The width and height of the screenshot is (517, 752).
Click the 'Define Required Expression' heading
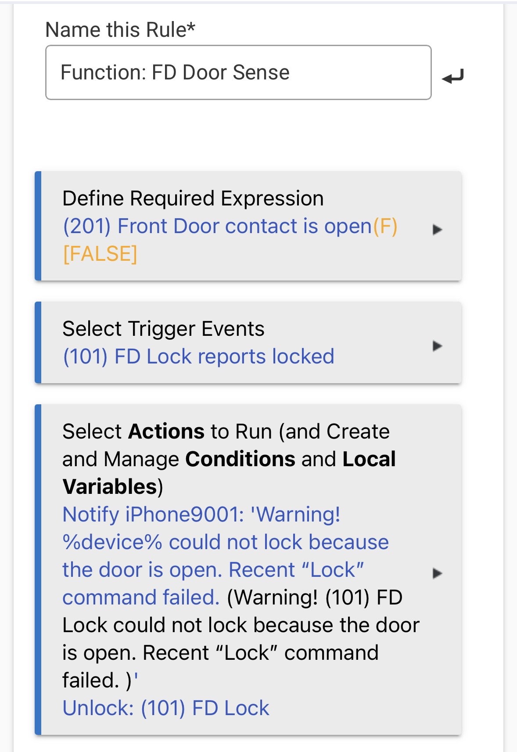tap(193, 198)
